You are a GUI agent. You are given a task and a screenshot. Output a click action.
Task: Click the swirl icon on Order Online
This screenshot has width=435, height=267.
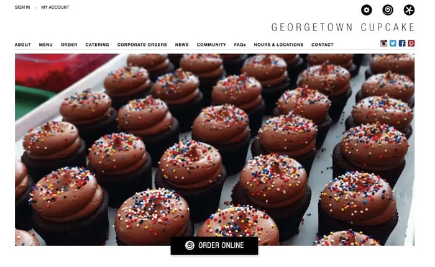click(x=190, y=245)
